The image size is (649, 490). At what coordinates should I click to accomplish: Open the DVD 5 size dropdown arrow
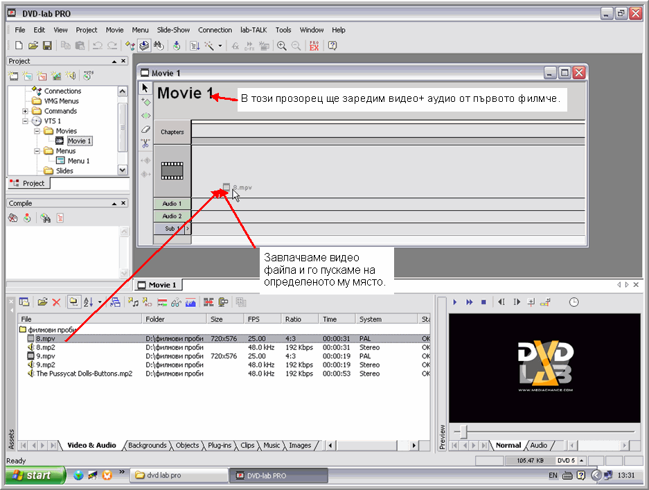point(582,461)
